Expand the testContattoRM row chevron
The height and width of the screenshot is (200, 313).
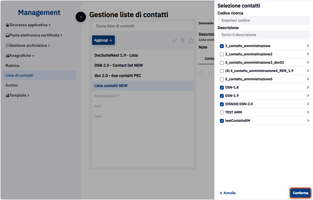click(x=308, y=121)
